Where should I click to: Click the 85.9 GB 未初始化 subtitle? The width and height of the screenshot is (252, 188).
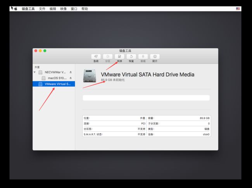click(x=113, y=80)
